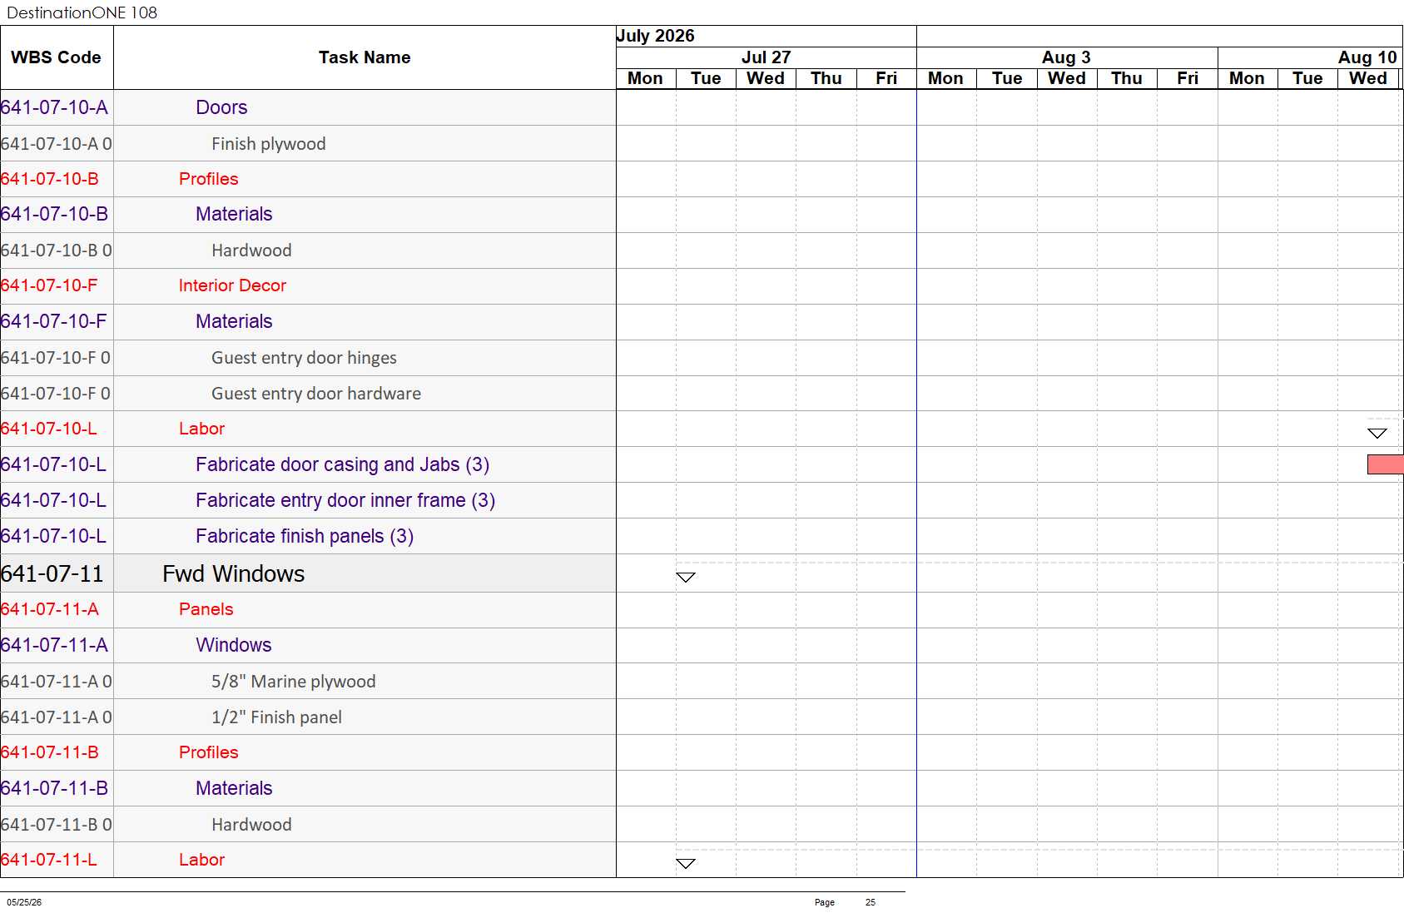The width and height of the screenshot is (1404, 913).
Task: Select Hardwood row with code 641-07-11-B 0
Action: [x=251, y=825]
